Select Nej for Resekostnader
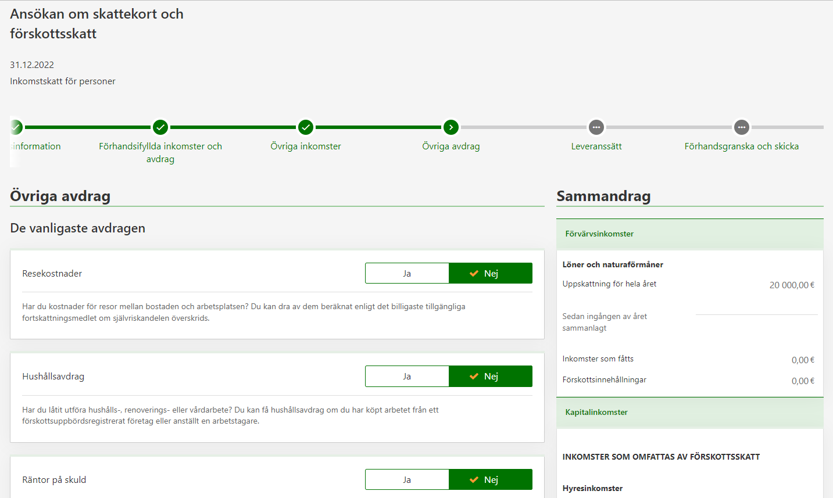Image resolution: width=833 pixels, height=498 pixels. point(491,274)
